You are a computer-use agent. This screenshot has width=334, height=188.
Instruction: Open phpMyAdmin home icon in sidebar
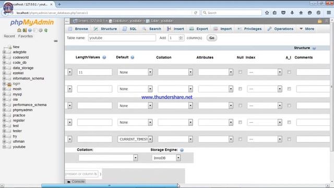point(19,30)
